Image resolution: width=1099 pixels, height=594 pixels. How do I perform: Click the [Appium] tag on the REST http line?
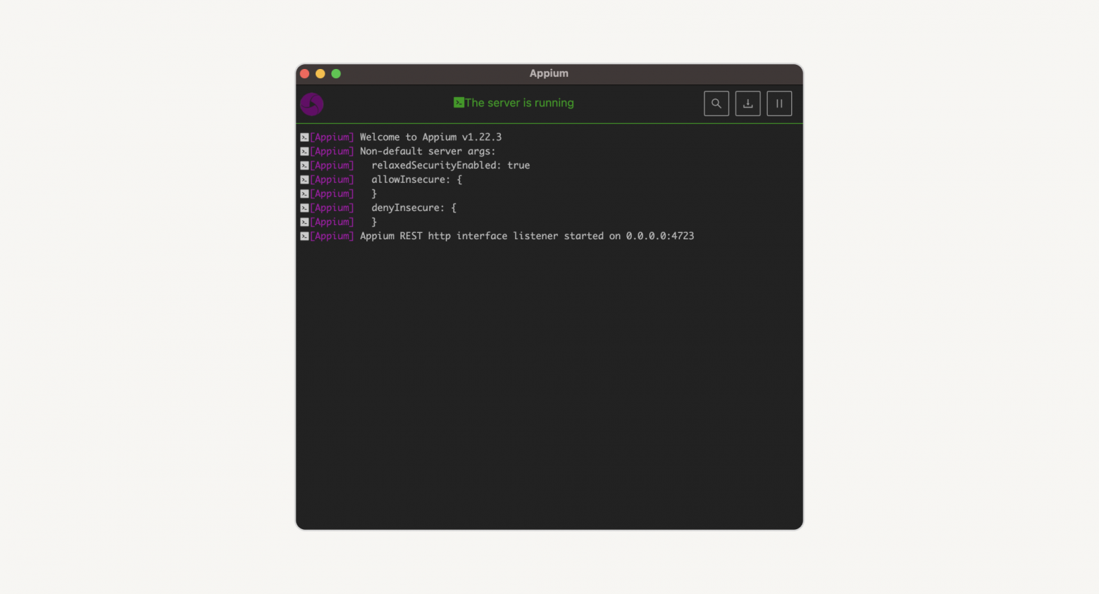332,236
